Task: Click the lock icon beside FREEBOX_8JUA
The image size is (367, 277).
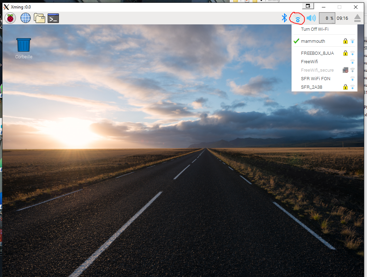Action: 345,53
